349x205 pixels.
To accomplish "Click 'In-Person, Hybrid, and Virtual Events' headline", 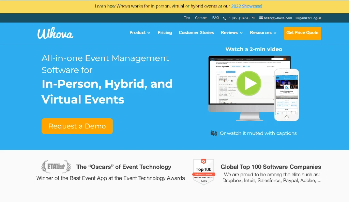I will 107,92.
